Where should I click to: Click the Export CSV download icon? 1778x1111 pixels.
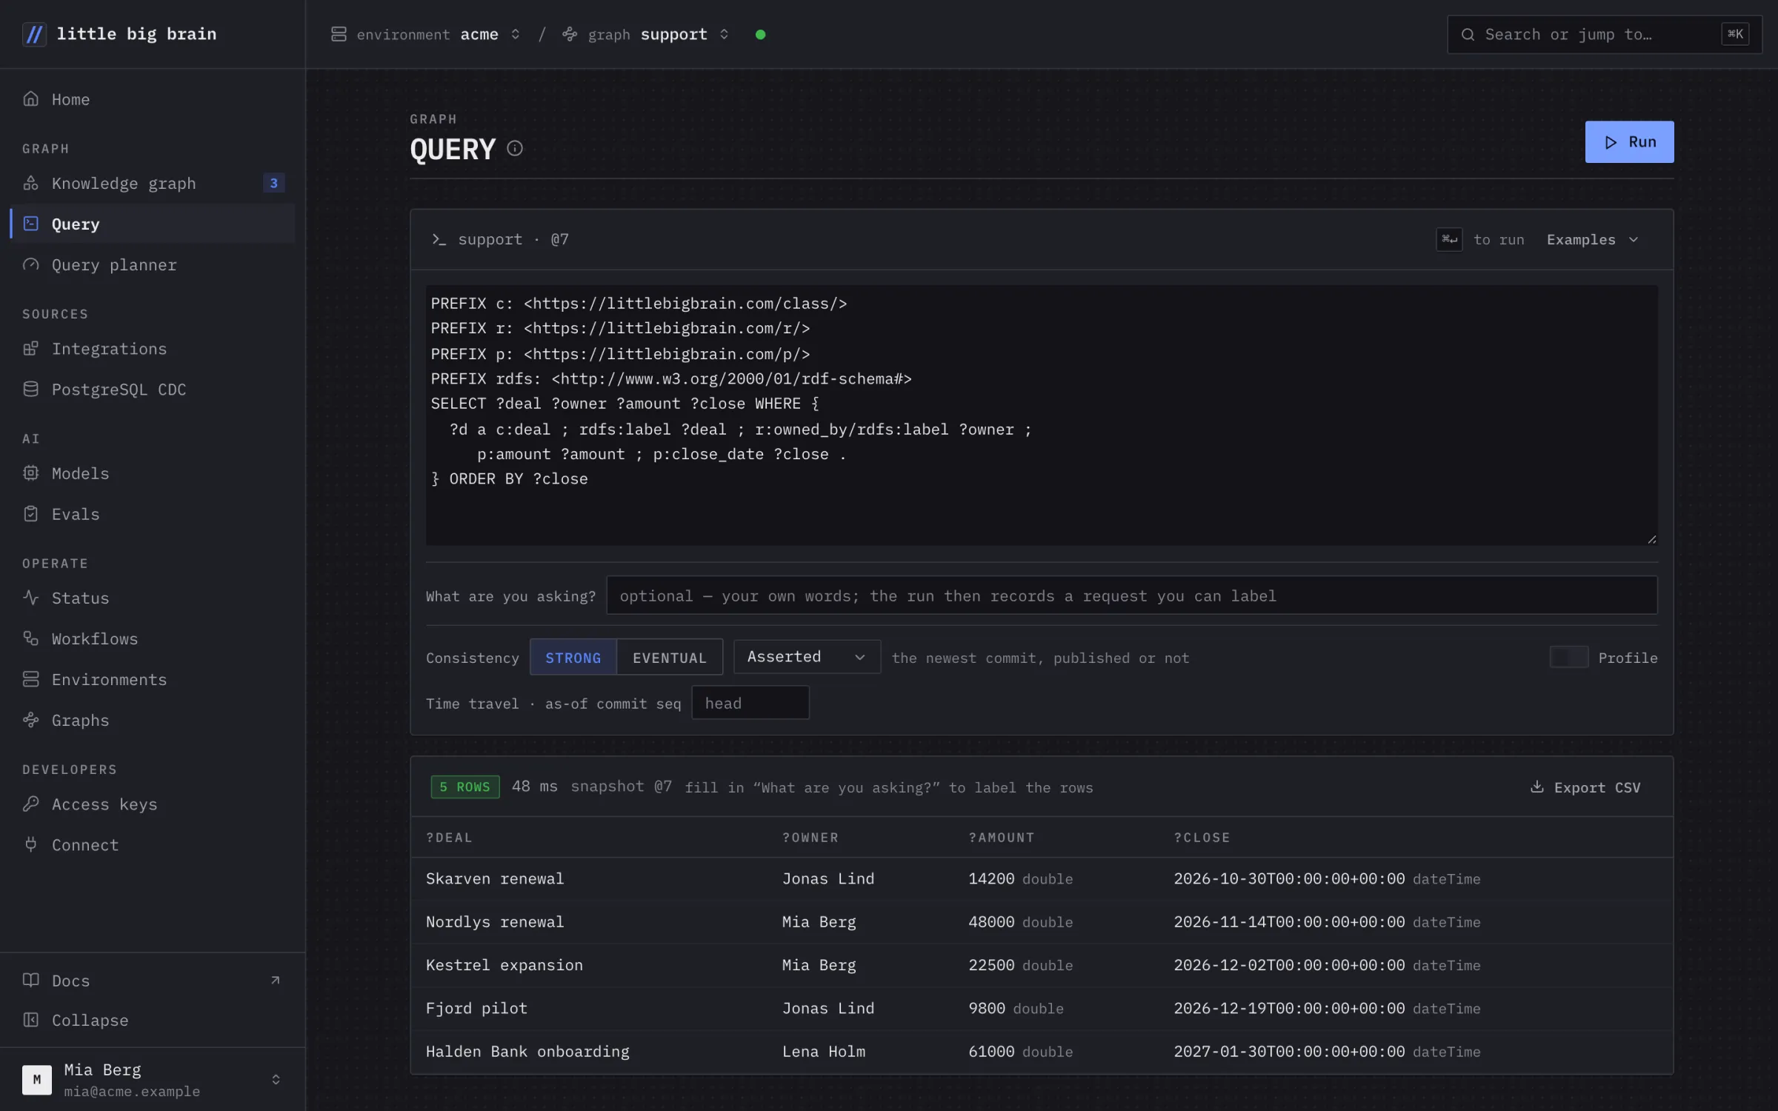point(1537,787)
